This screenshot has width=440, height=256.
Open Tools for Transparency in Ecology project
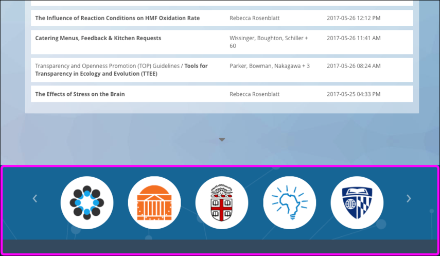121,70
